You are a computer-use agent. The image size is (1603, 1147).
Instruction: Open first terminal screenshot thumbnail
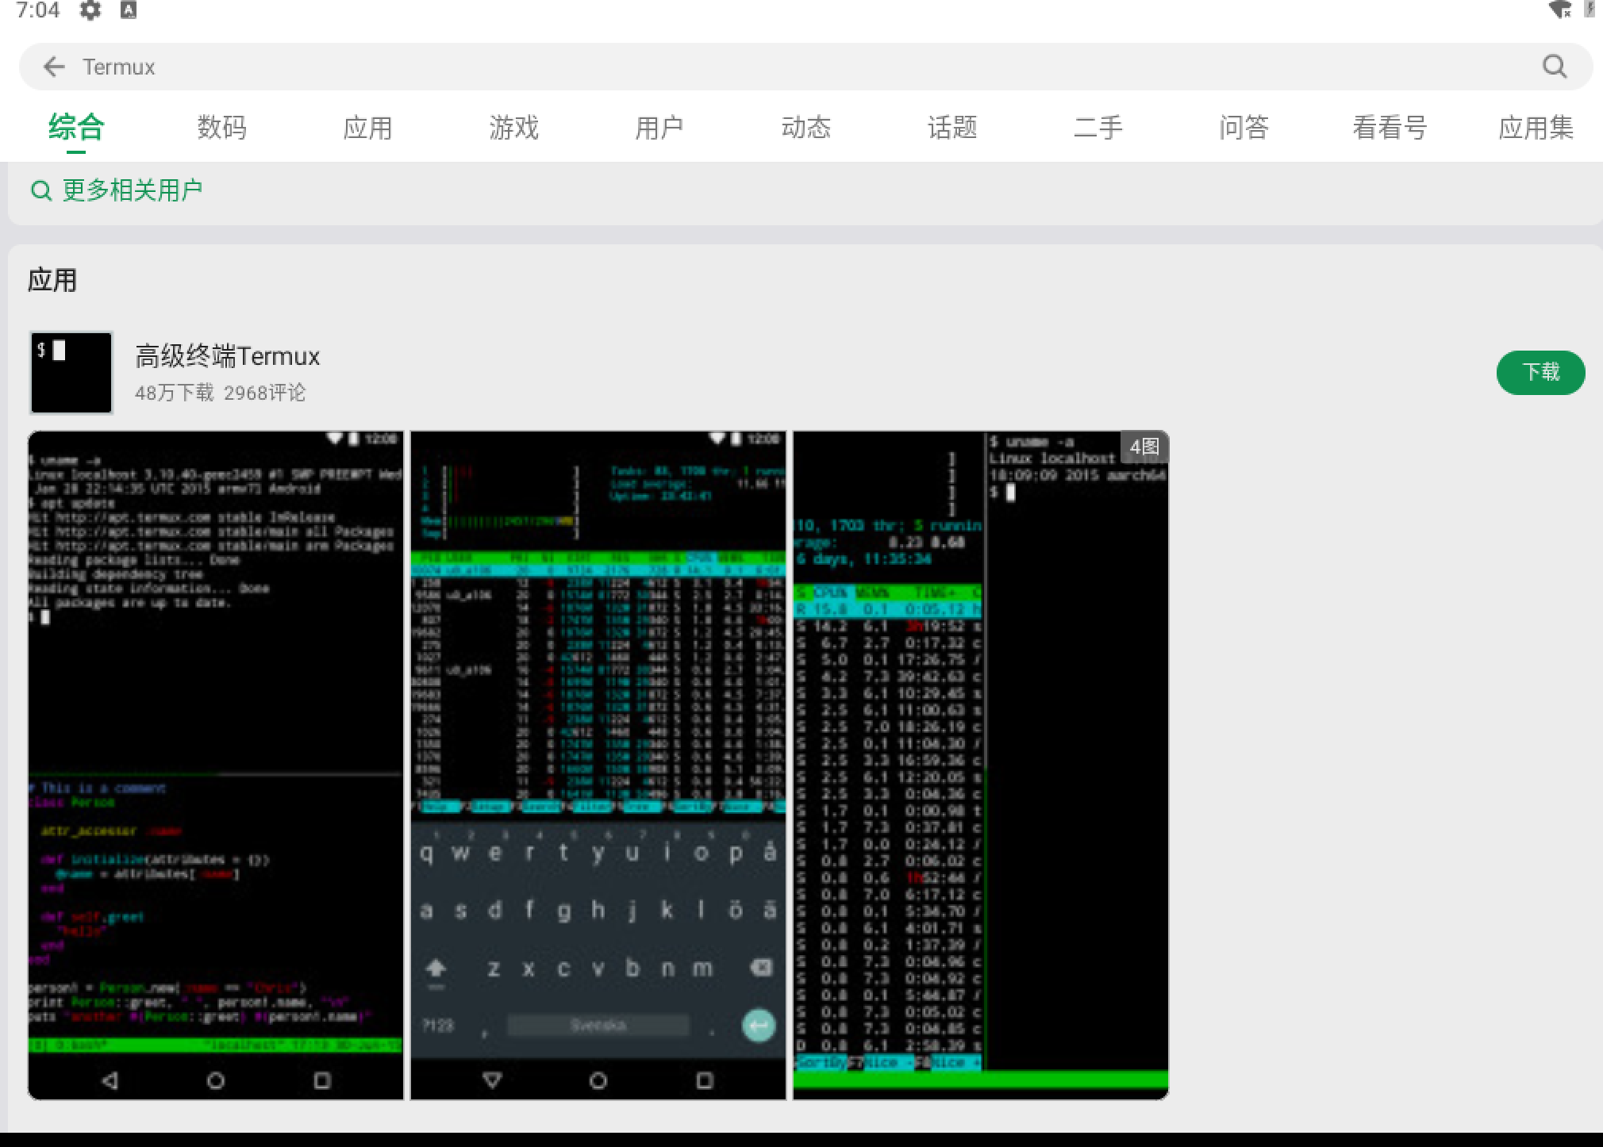pyautogui.click(x=216, y=765)
